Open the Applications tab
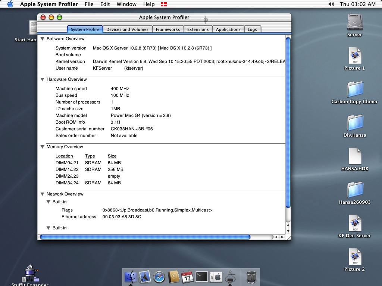This screenshot has height=286, width=382. (x=228, y=29)
